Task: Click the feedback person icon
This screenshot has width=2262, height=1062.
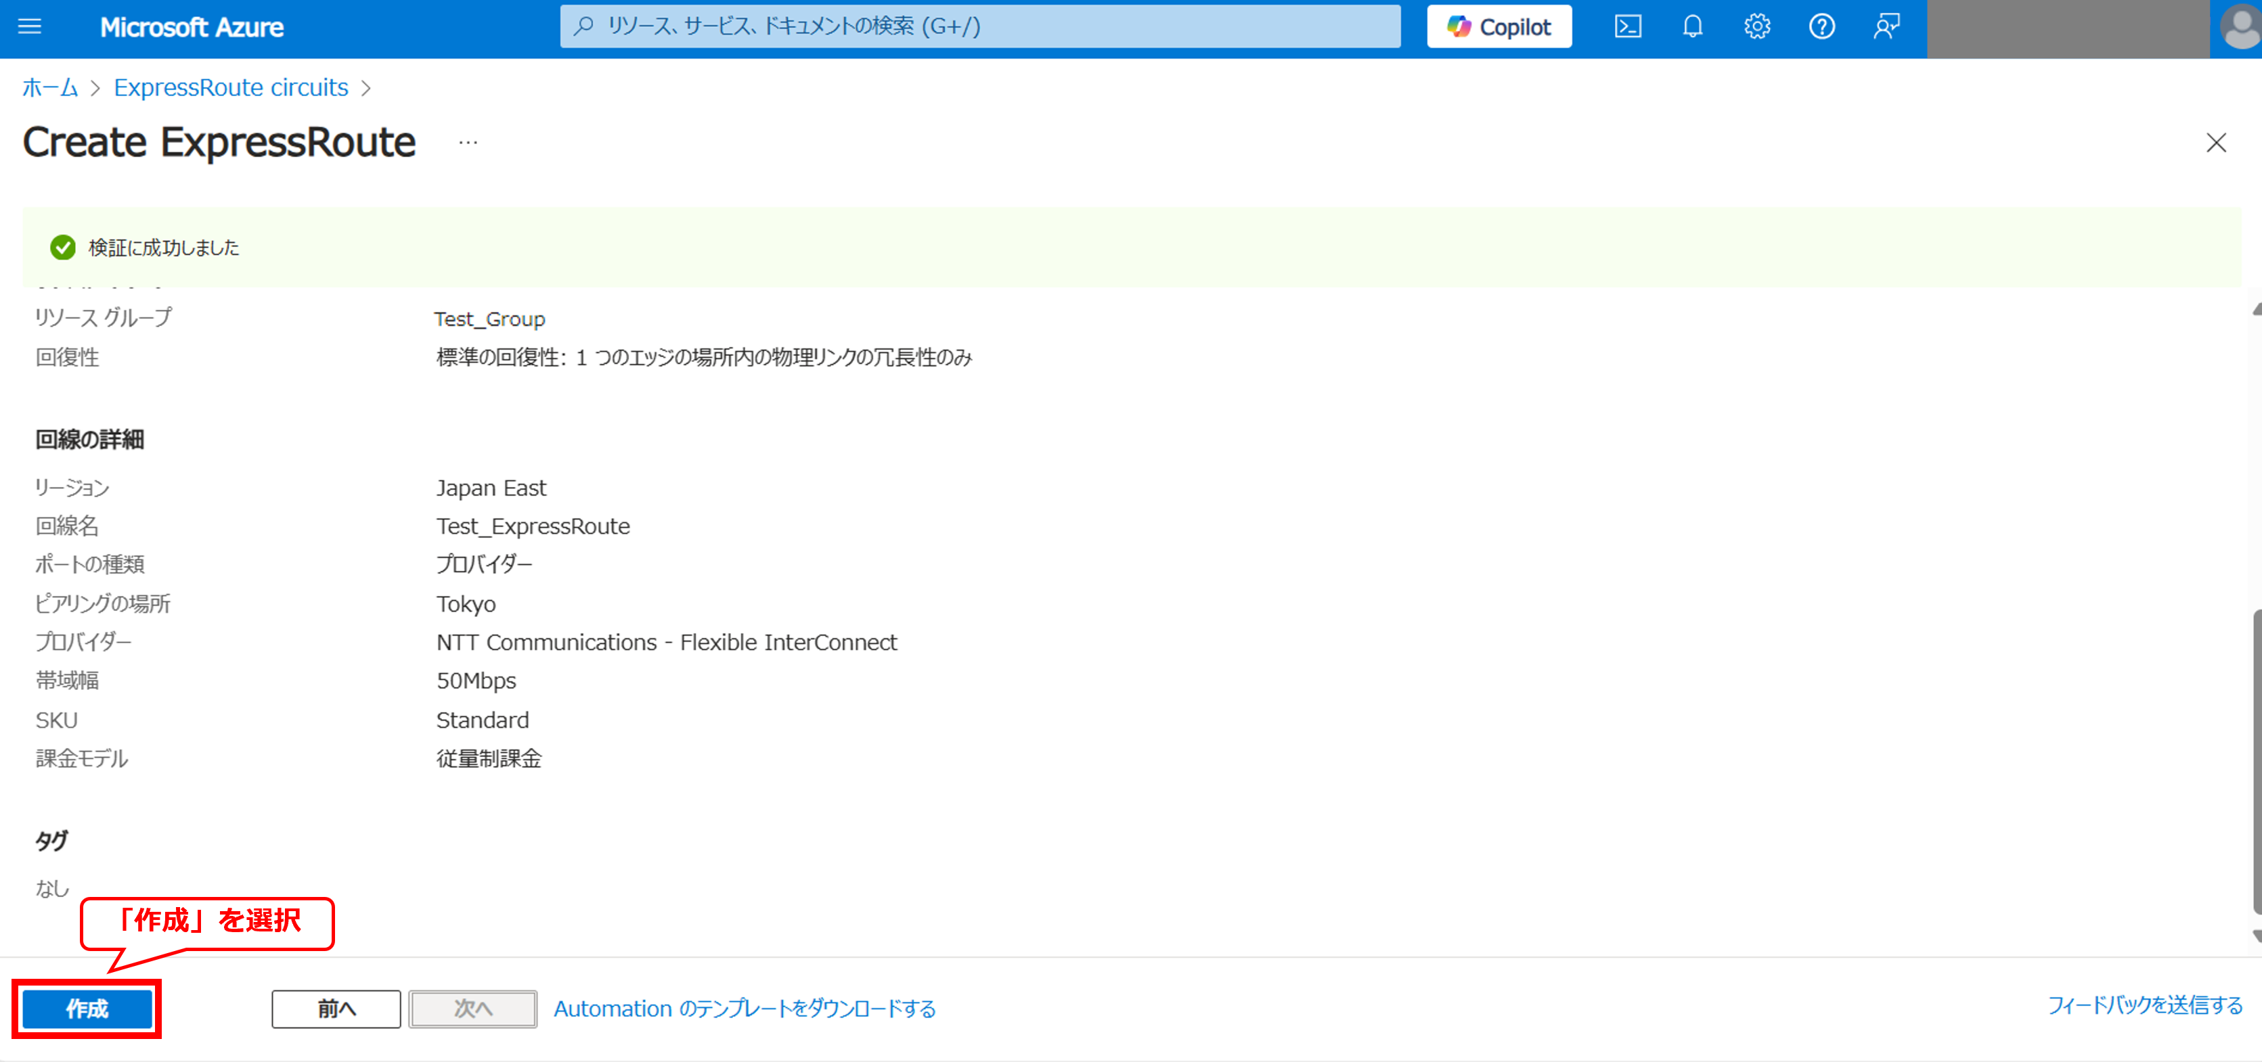Action: pyautogui.click(x=1886, y=26)
